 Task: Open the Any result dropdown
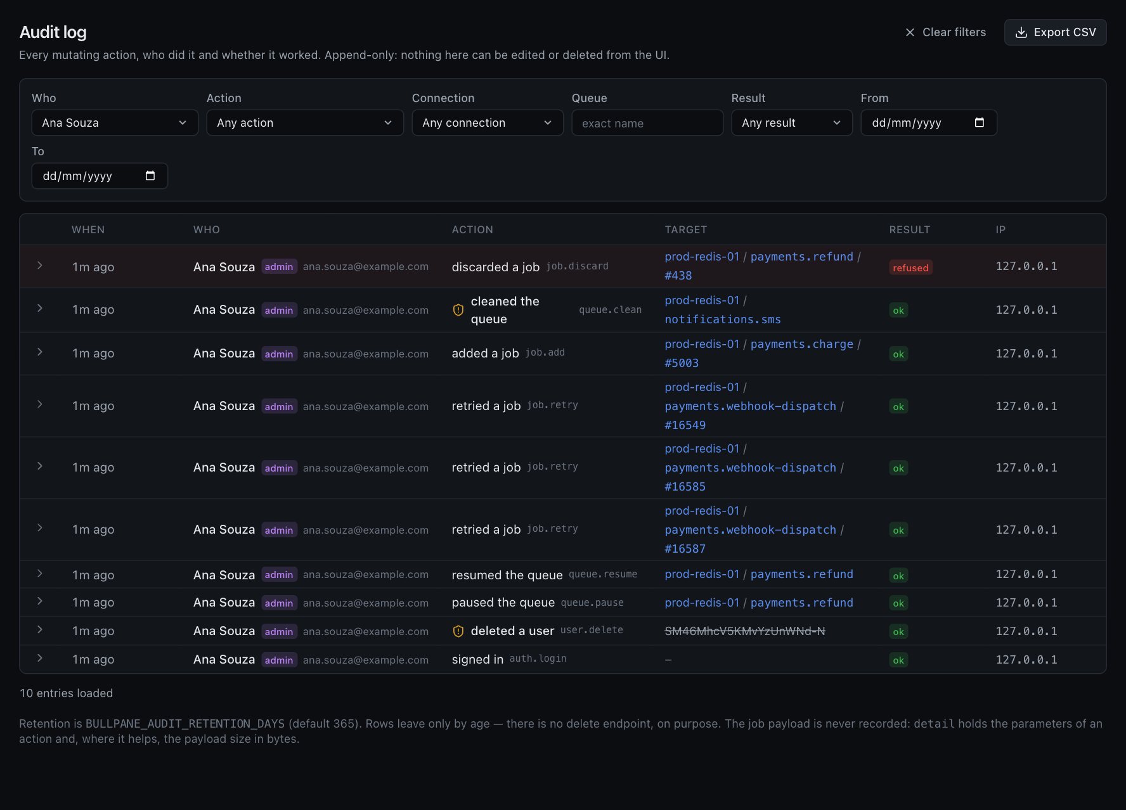coord(792,122)
